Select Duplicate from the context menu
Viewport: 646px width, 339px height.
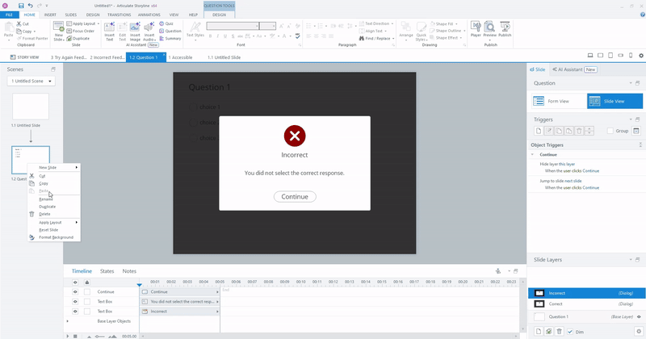click(x=47, y=207)
